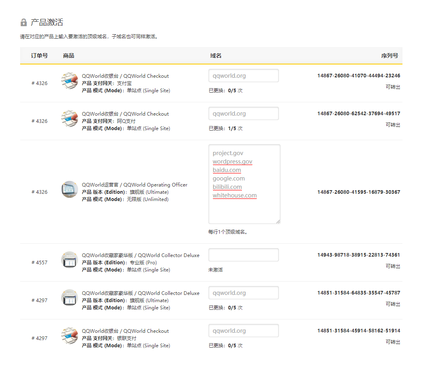
Task: Click order # 4297 in the 银联支付 row
Action: click(x=39, y=338)
